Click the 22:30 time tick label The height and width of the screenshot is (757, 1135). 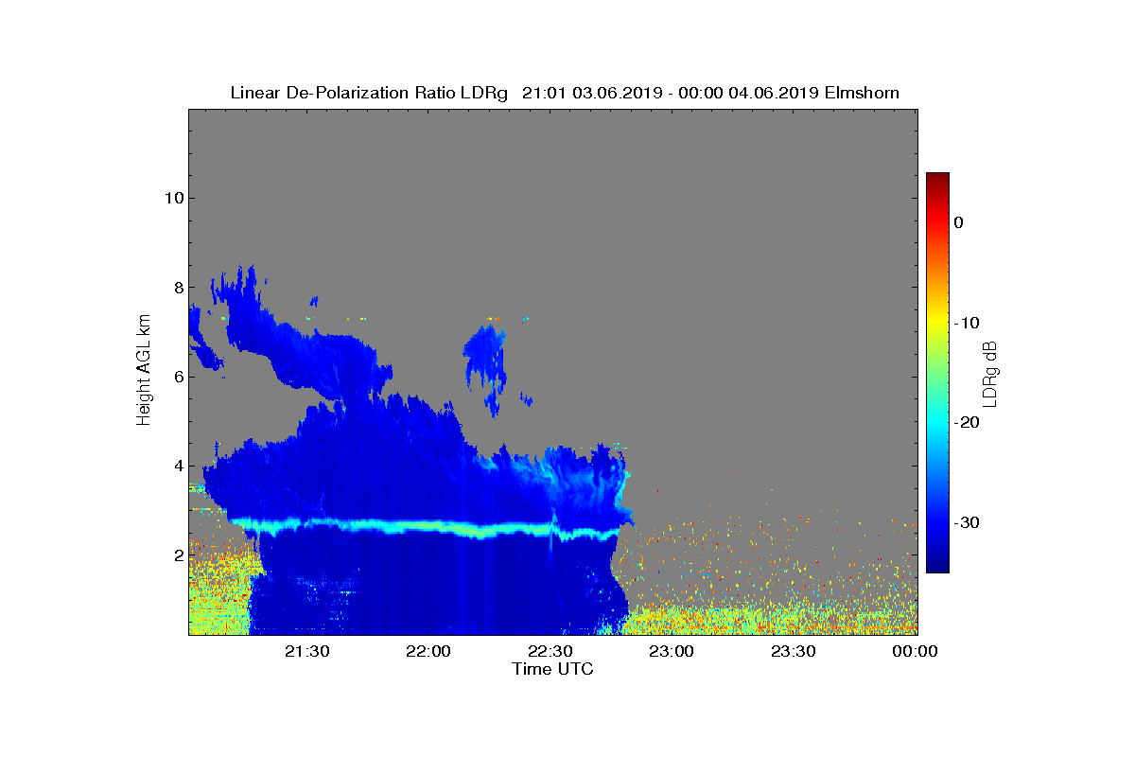(550, 652)
